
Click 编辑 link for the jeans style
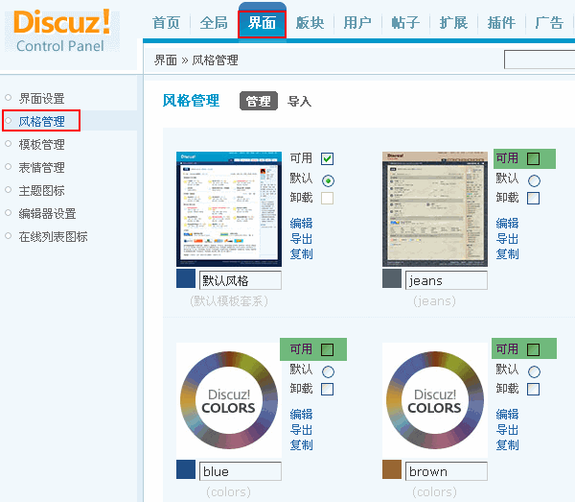point(507,223)
